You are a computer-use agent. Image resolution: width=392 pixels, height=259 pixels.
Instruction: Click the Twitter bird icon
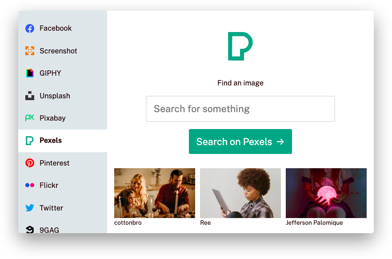coord(30,208)
